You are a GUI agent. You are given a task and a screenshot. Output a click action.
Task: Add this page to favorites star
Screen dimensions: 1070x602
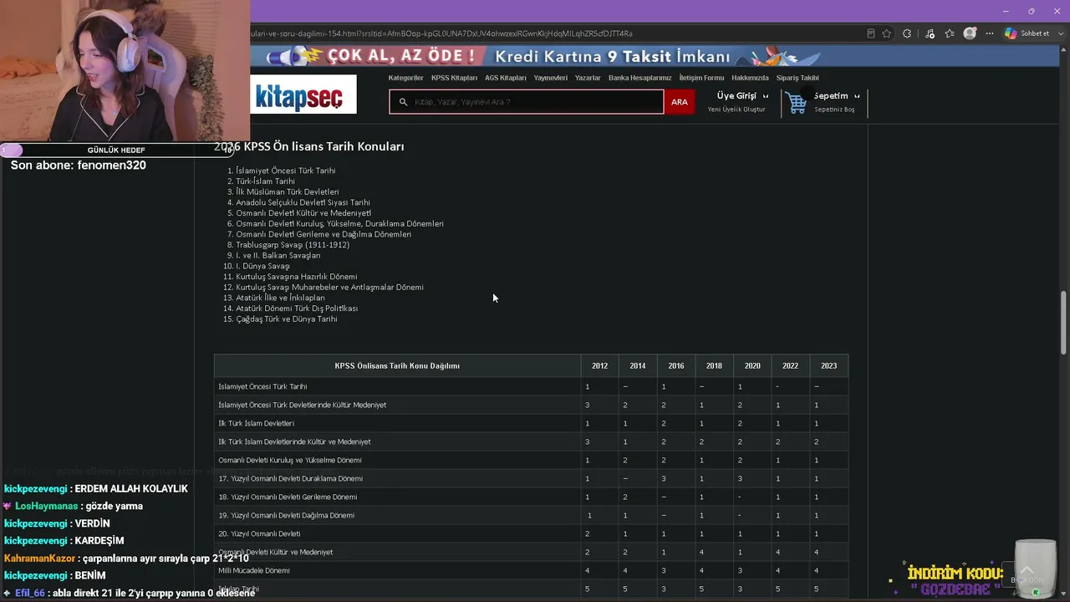click(x=887, y=33)
